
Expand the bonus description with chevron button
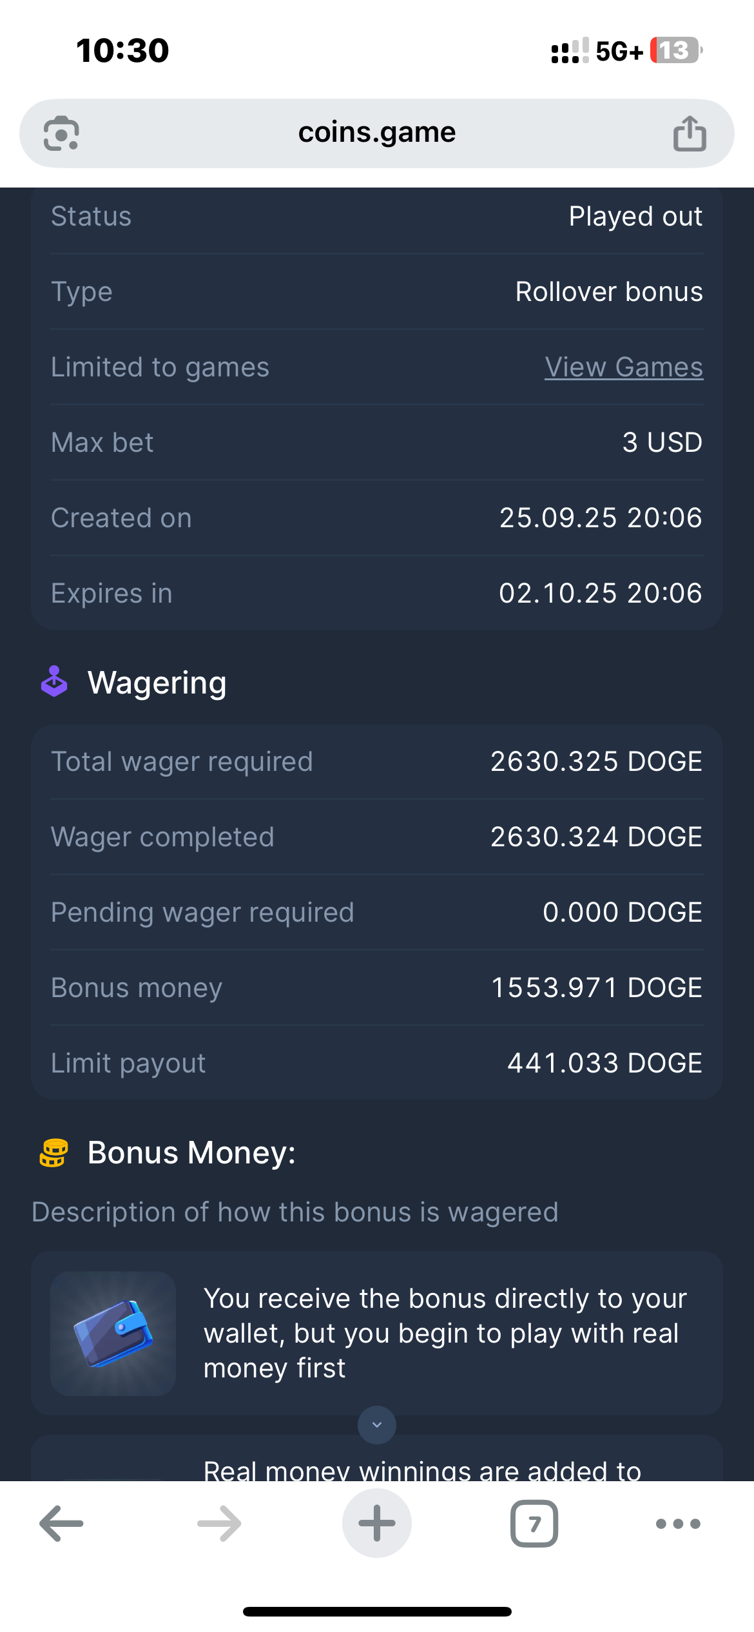coord(377,1424)
